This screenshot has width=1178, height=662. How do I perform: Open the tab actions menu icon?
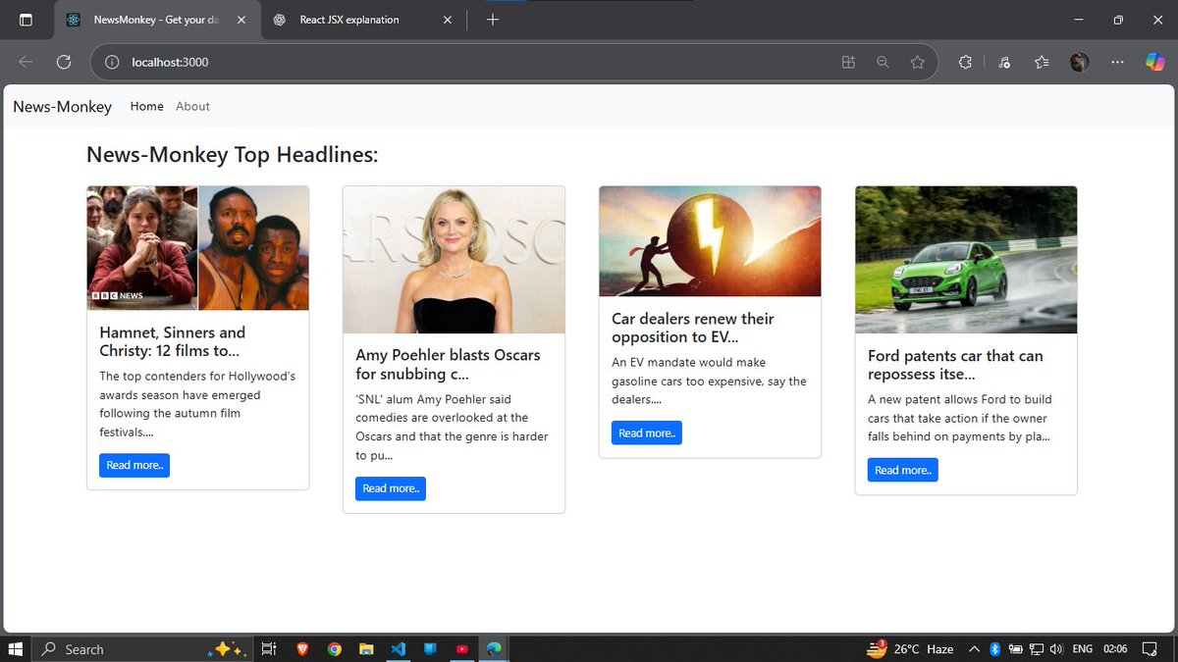point(26,20)
